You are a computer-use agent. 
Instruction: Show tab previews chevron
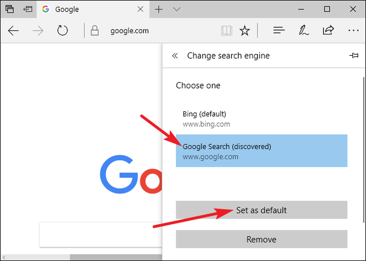point(177,10)
